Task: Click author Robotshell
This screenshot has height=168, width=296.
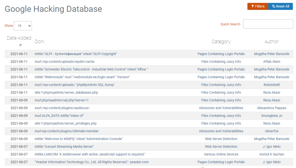Action: [x=272, y=85]
